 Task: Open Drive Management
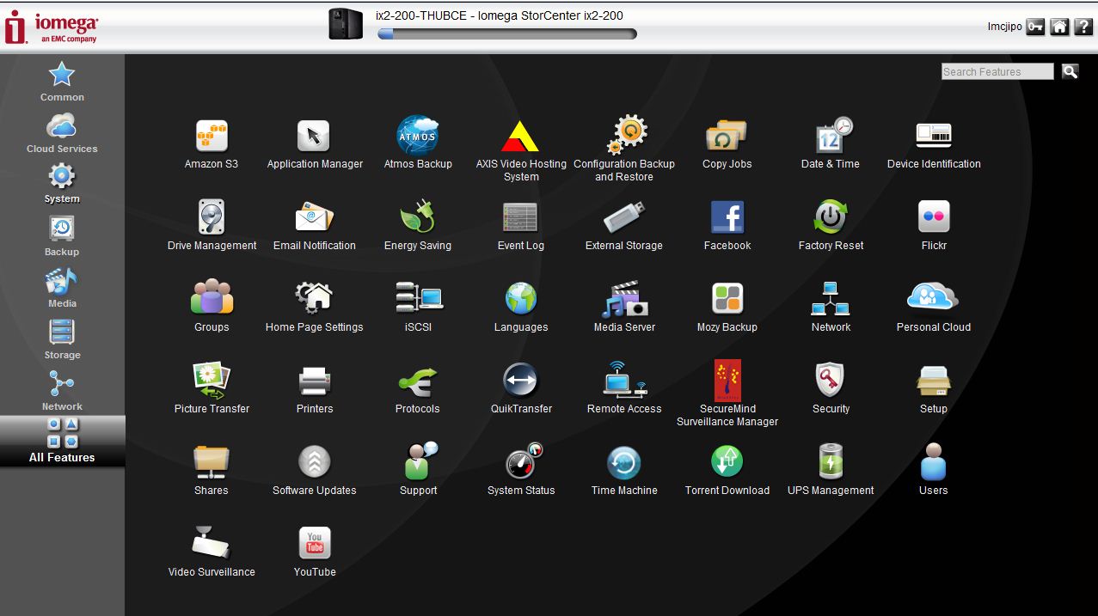(x=212, y=225)
